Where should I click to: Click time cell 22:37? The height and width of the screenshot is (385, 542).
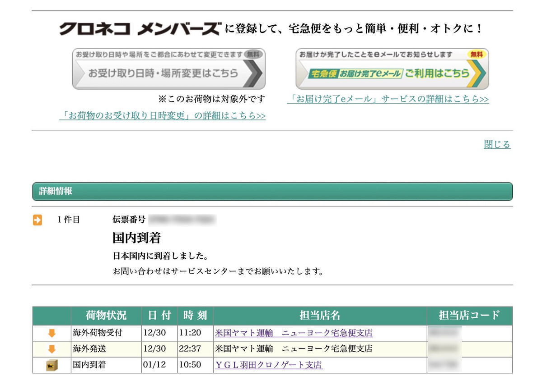(195, 349)
